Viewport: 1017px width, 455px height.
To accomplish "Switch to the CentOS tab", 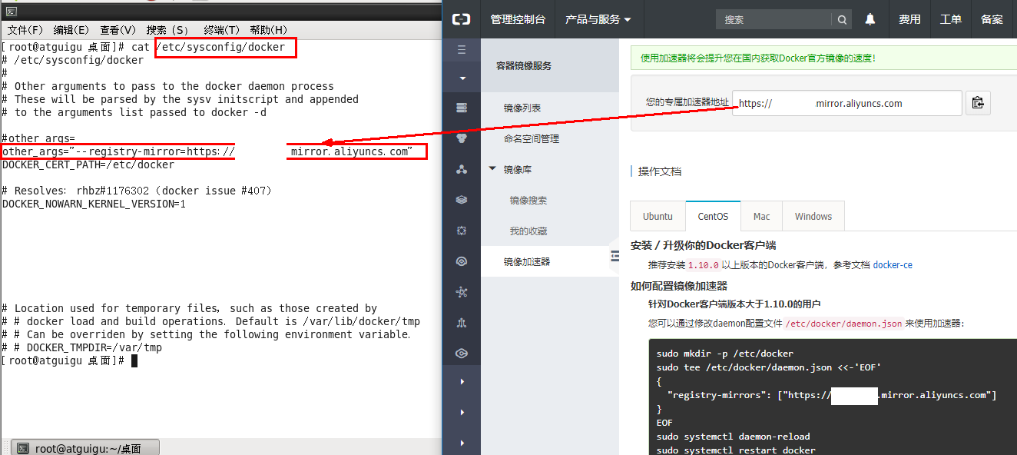I will click(x=713, y=216).
